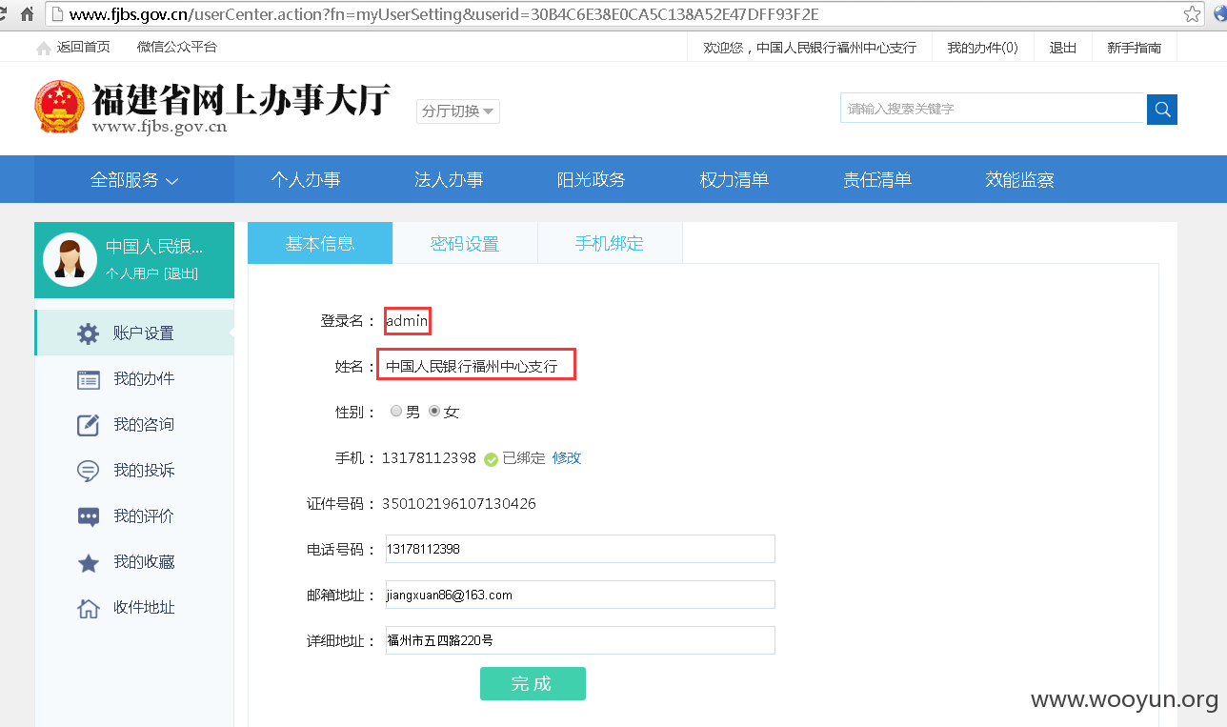Image resolution: width=1227 pixels, height=727 pixels.
Task: Click green 已绑定 check icon
Action: [x=491, y=459]
